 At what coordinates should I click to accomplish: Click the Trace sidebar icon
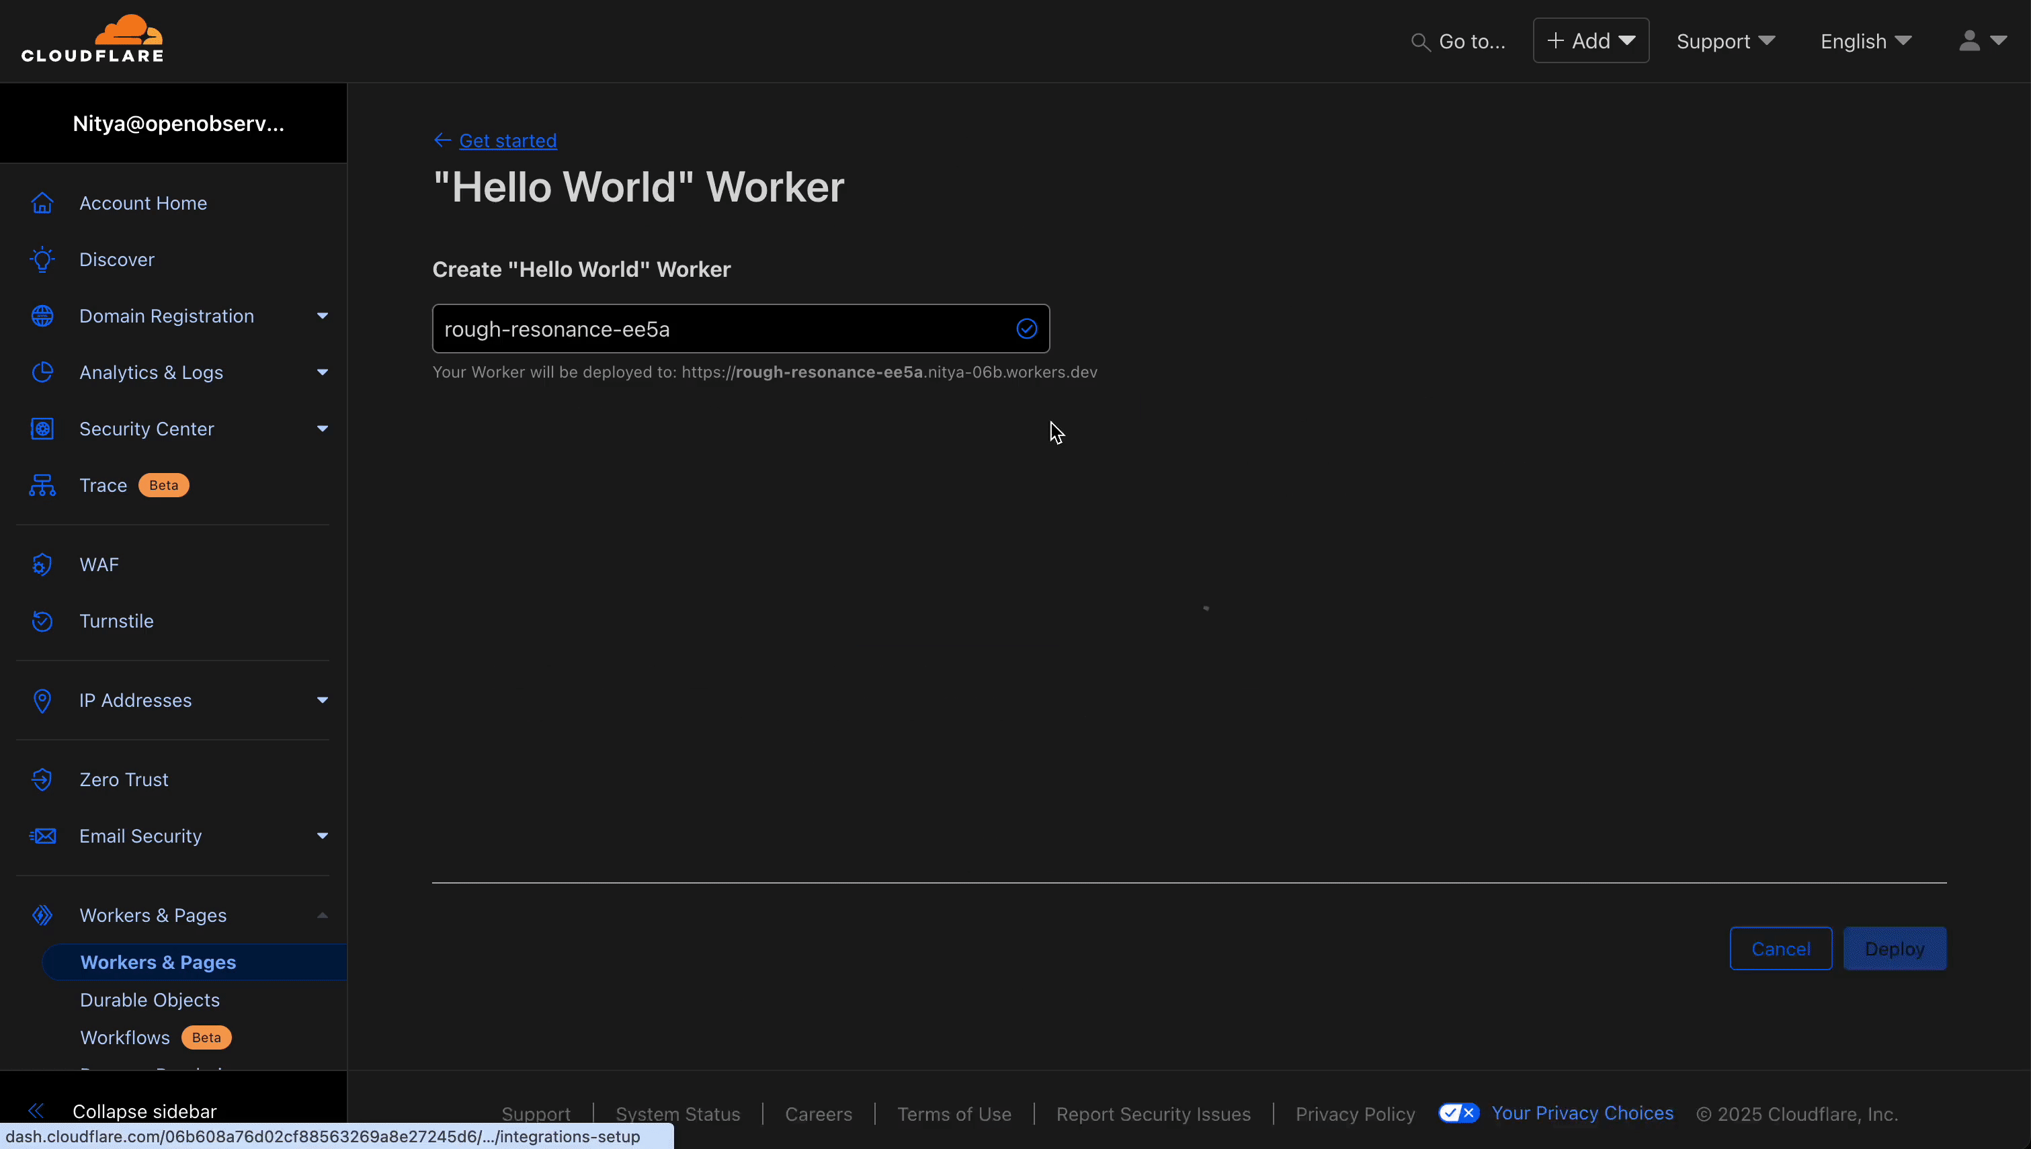pyautogui.click(x=42, y=484)
